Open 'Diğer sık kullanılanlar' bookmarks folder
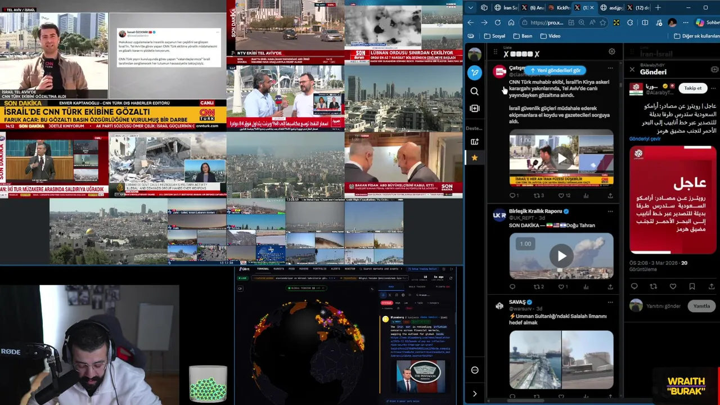720x405 pixels. [x=696, y=36]
